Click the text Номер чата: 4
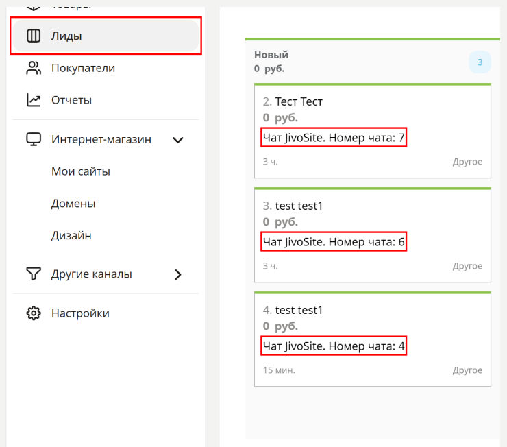Viewport: 507px width, 447px height. (x=367, y=346)
